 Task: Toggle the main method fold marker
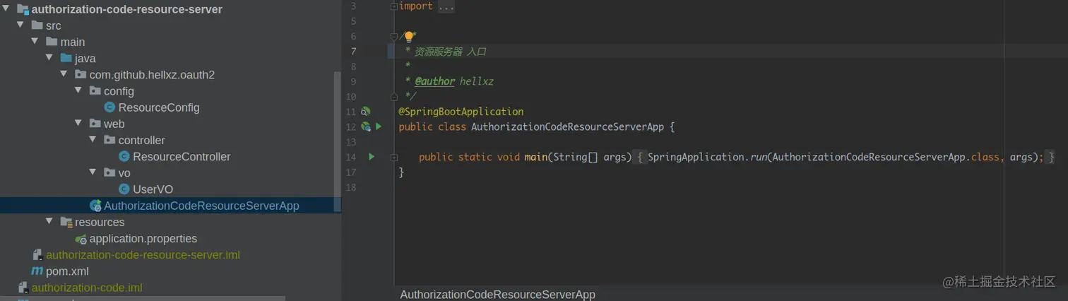click(394, 157)
